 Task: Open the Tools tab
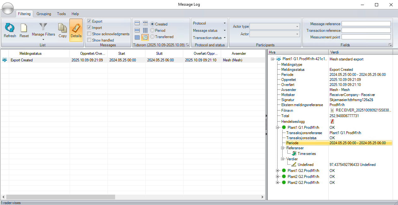click(61, 14)
